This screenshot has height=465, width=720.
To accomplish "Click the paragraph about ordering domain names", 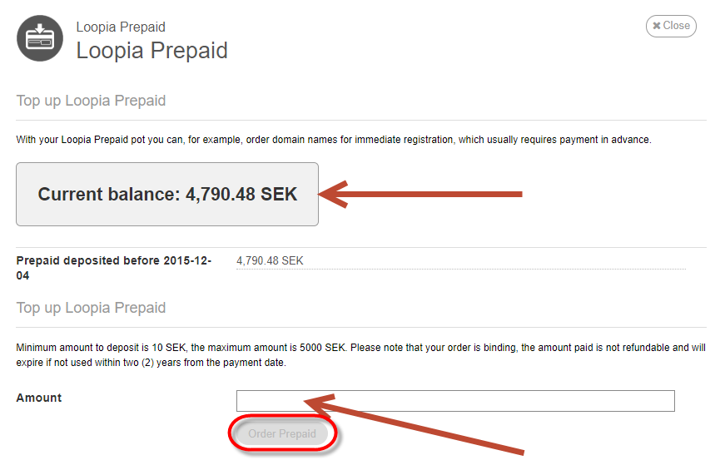I will click(334, 140).
